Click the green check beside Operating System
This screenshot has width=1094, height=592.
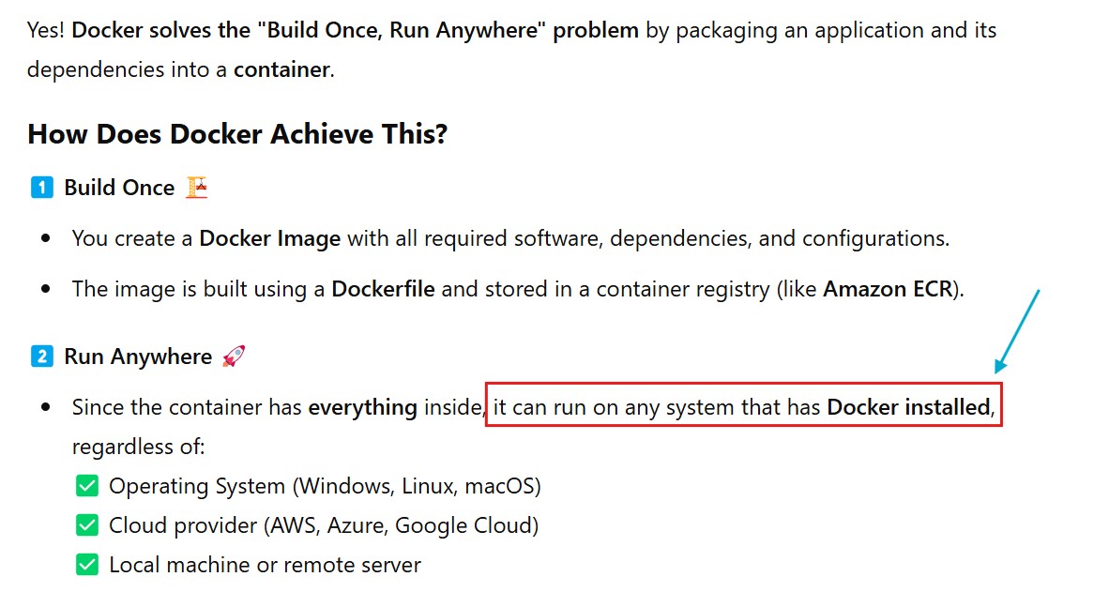(x=87, y=486)
